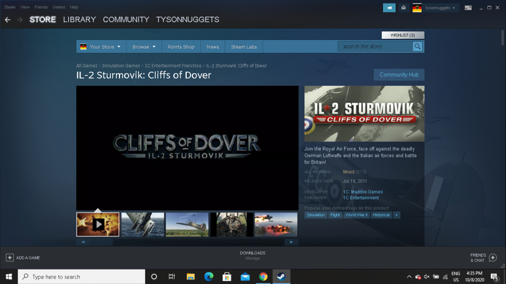
Task: Click the back navigation arrow
Action: click(8, 20)
